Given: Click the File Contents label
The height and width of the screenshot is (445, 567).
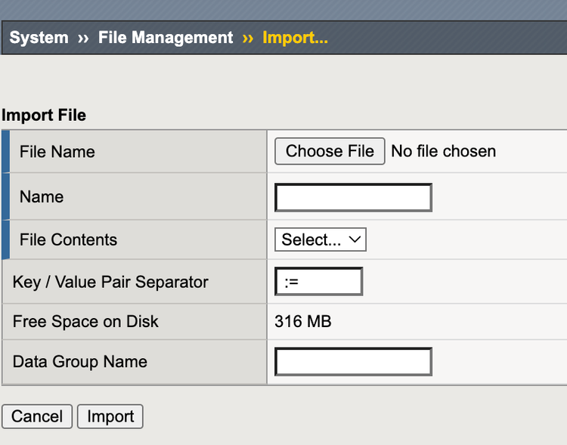Looking at the screenshot, I should (69, 240).
